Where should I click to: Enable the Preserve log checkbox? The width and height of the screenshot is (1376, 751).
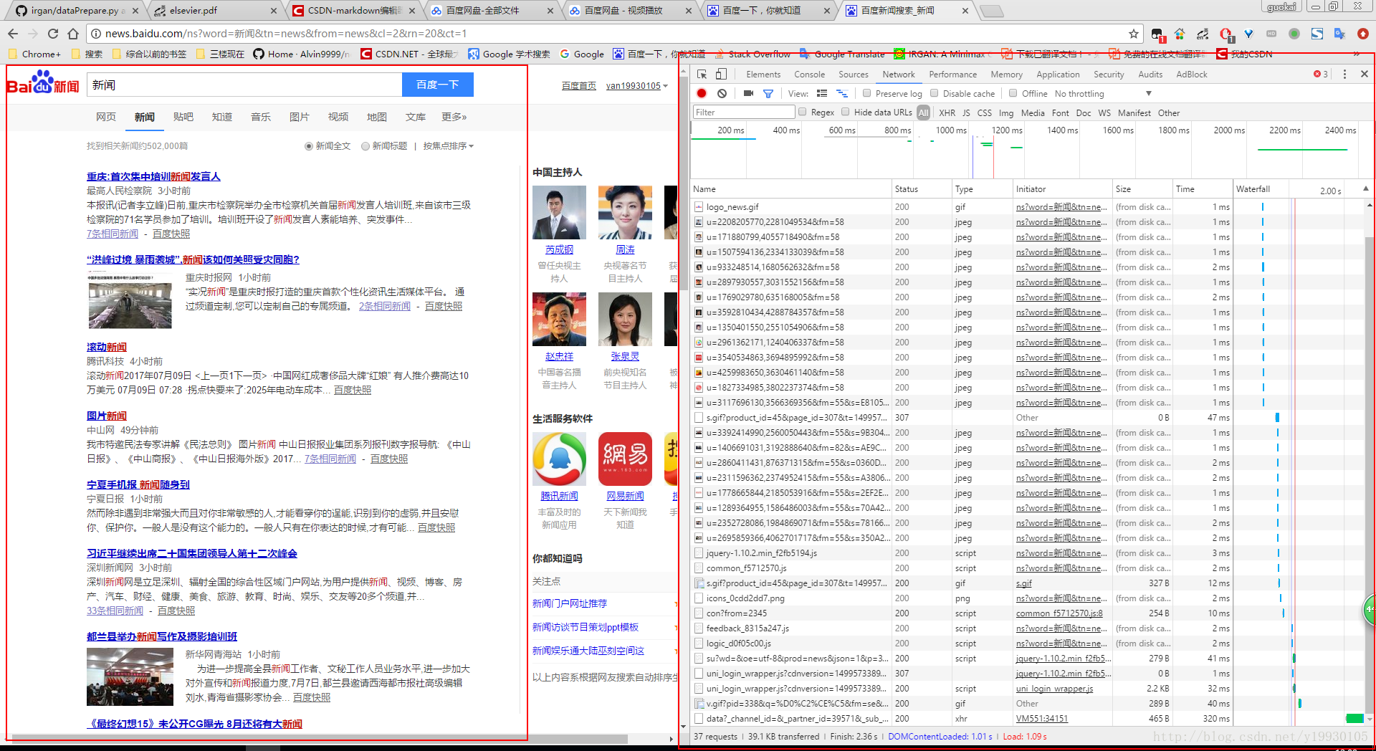pyautogui.click(x=866, y=93)
